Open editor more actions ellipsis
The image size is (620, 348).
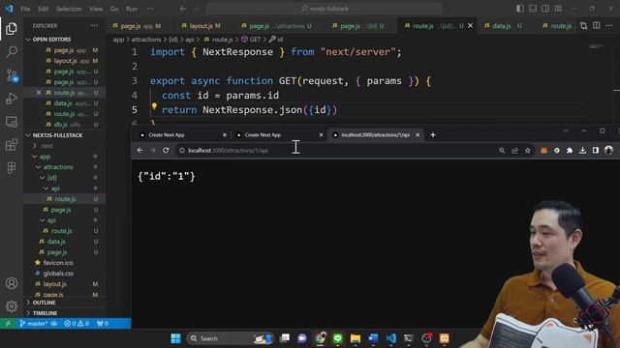coord(608,26)
